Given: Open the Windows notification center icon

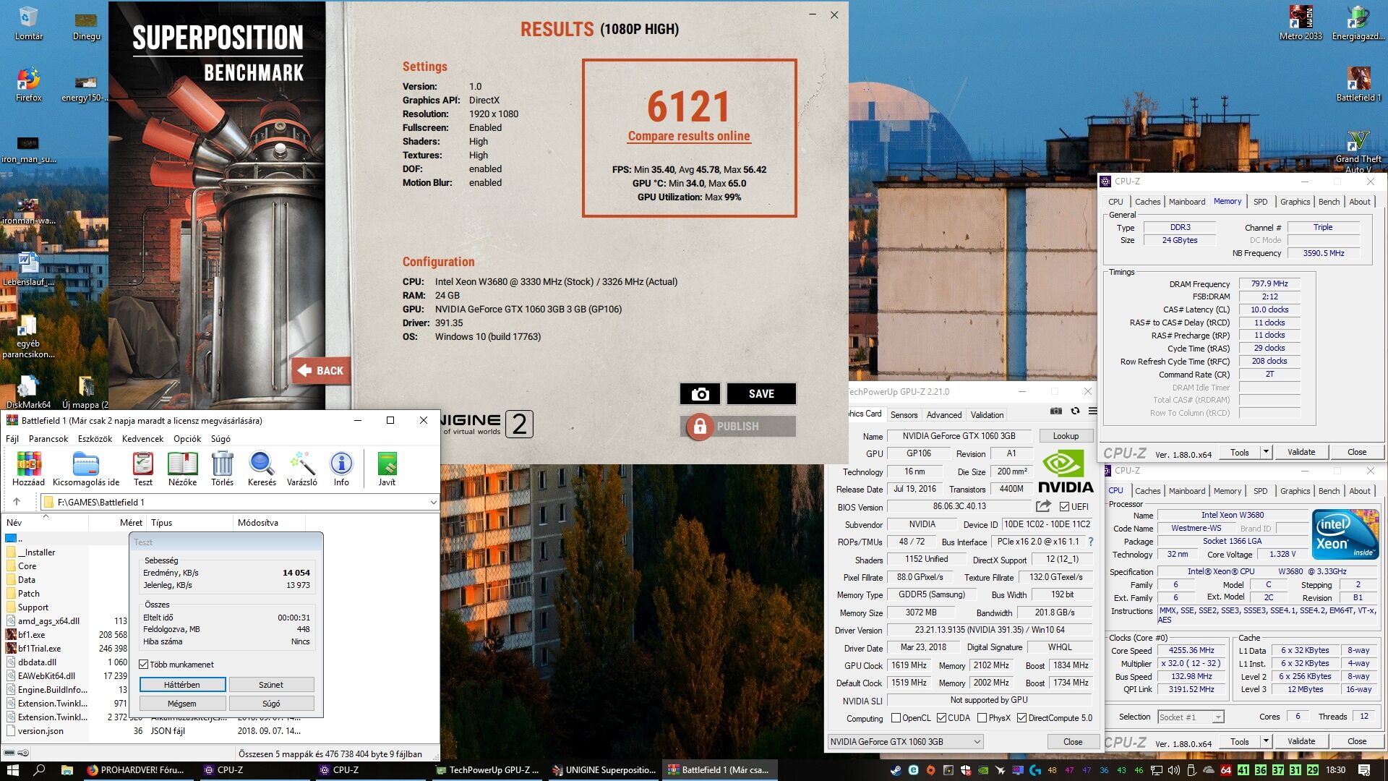Looking at the screenshot, I should pos(1364,770).
